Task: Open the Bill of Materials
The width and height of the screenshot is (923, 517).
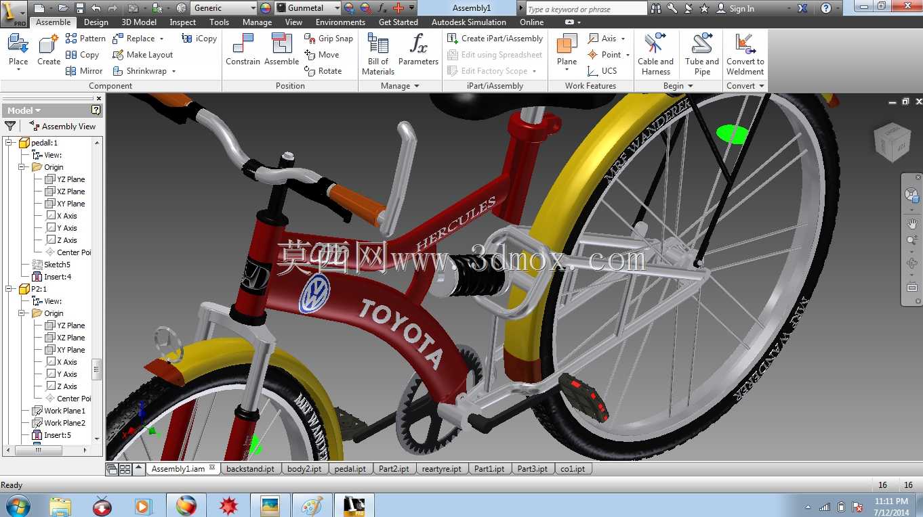Action: tap(378, 54)
